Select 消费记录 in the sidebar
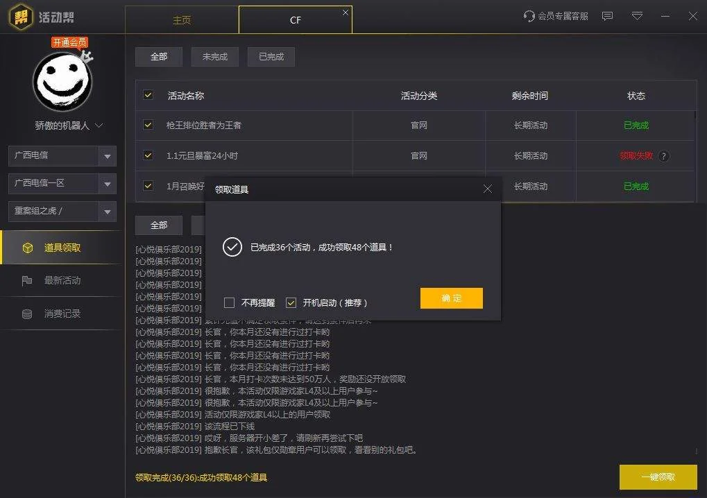Screen dimensions: 707x498 [62, 314]
